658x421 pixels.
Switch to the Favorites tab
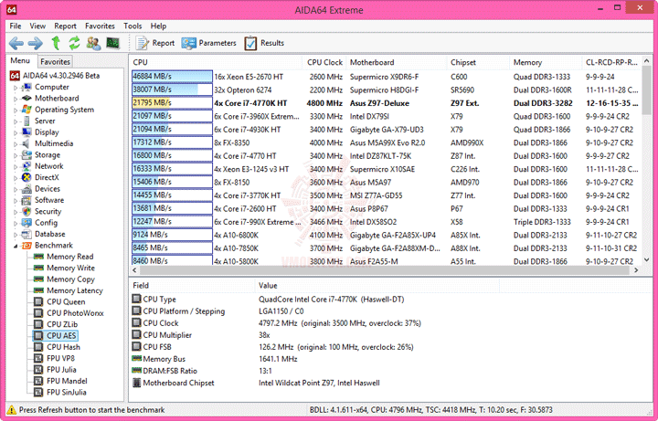pyautogui.click(x=55, y=61)
